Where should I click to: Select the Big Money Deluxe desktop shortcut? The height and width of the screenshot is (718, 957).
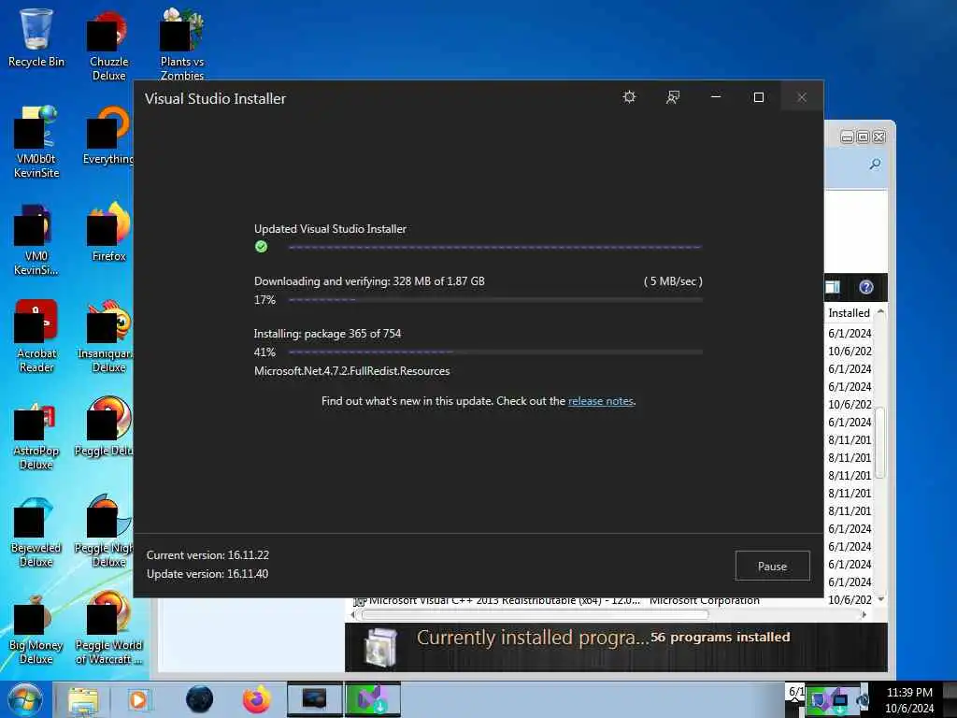tap(36, 629)
